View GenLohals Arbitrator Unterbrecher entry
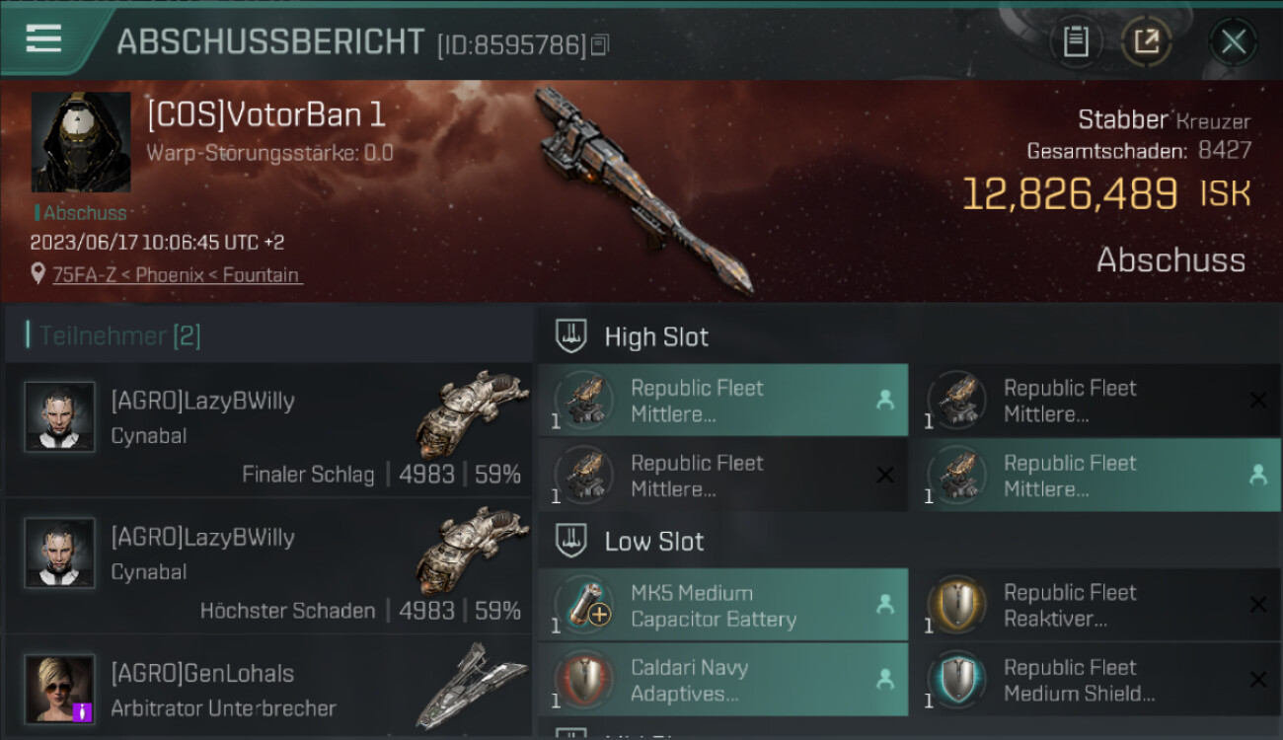This screenshot has height=740, width=1283. click(x=268, y=688)
